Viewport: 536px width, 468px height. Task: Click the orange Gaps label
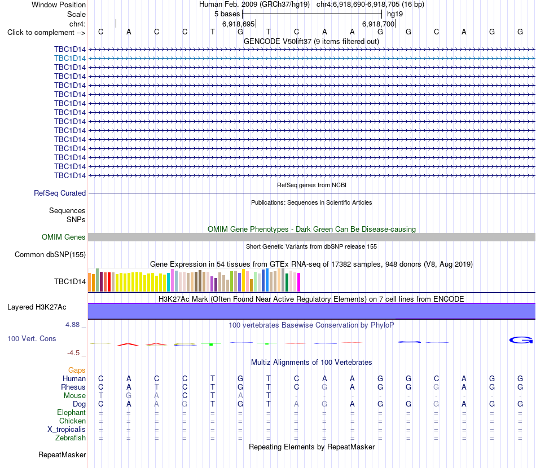[x=77, y=370]
